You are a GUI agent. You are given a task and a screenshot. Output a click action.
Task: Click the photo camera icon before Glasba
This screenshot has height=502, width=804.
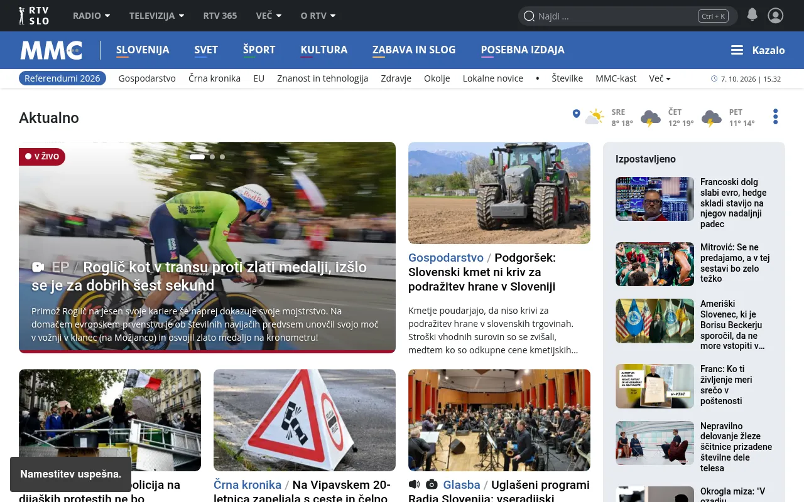coord(432,484)
